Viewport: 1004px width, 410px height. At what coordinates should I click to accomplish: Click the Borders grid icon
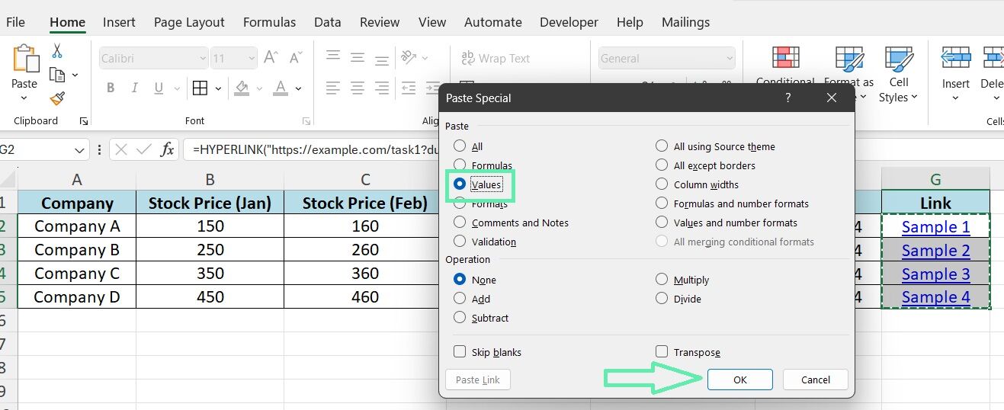(200, 88)
